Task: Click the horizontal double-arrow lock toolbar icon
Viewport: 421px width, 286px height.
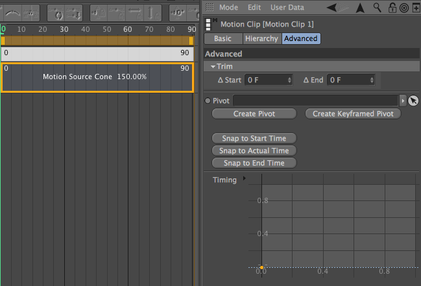Action: (x=135, y=13)
